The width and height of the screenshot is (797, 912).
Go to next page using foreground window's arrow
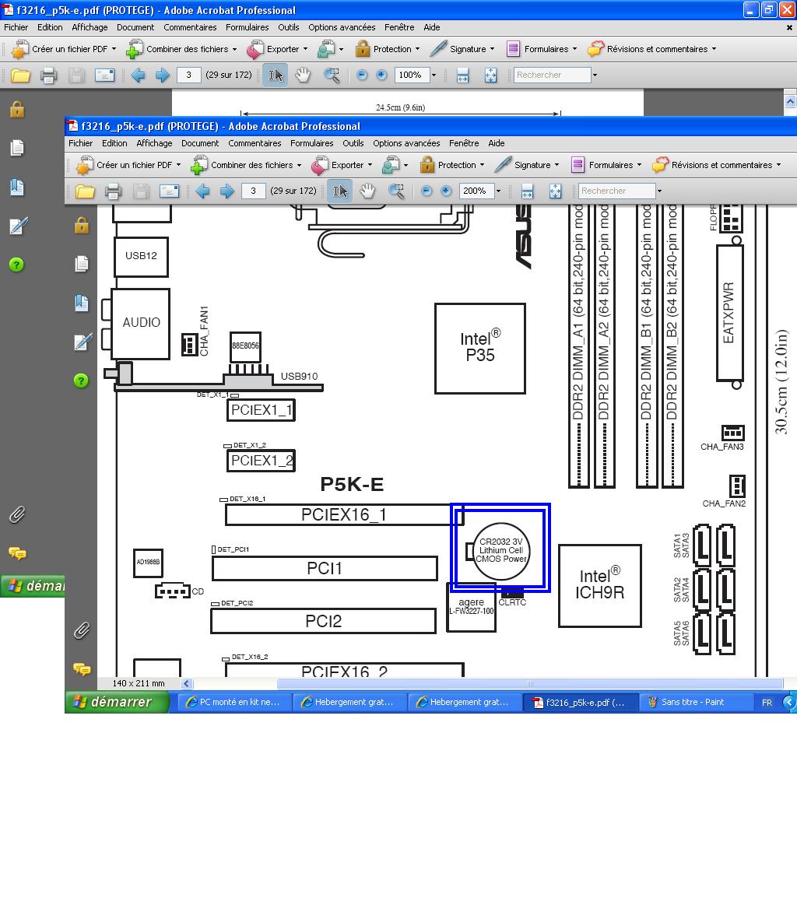tap(227, 191)
